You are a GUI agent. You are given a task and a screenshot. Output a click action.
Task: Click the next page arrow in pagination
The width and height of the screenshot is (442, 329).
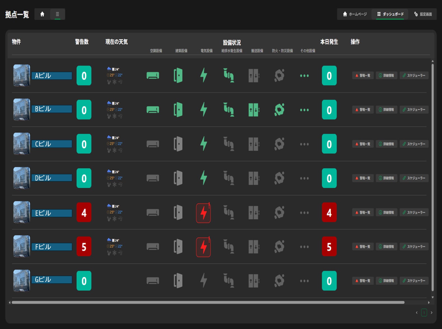pyautogui.click(x=432, y=313)
